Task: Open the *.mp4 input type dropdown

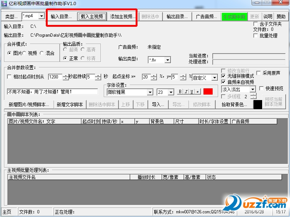Action: 42,16
